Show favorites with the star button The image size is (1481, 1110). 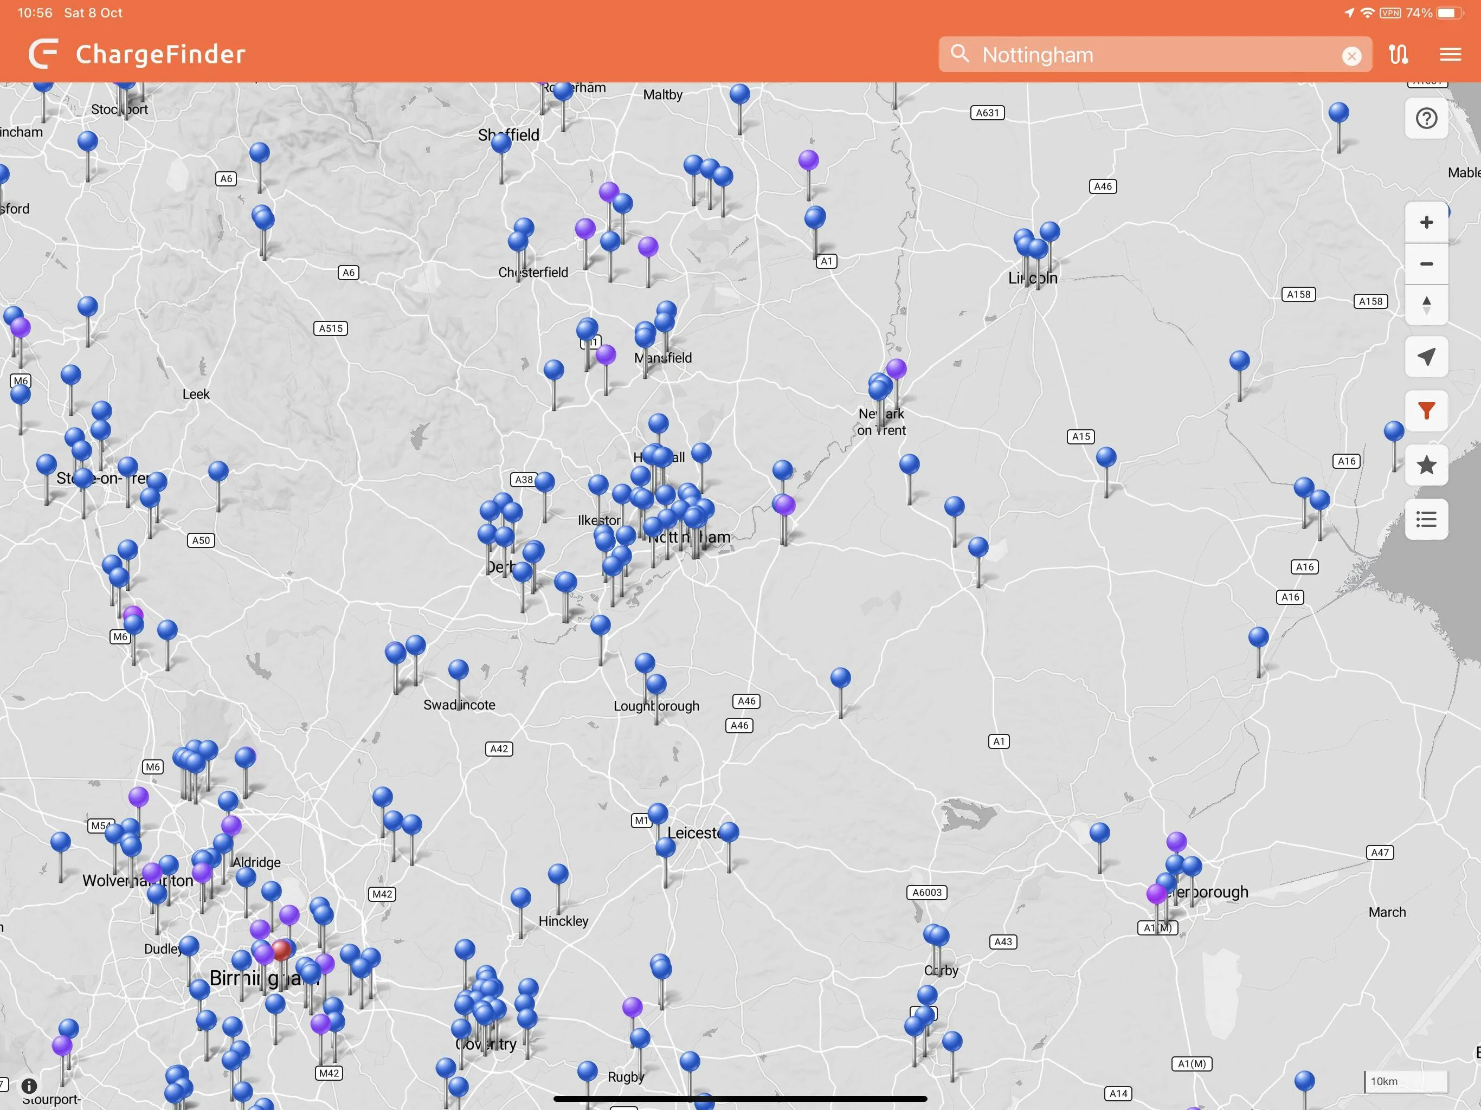tap(1426, 464)
